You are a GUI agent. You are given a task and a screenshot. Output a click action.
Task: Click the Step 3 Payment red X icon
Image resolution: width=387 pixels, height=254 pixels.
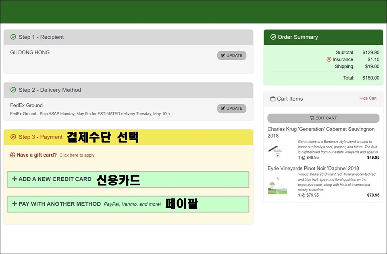point(13,137)
